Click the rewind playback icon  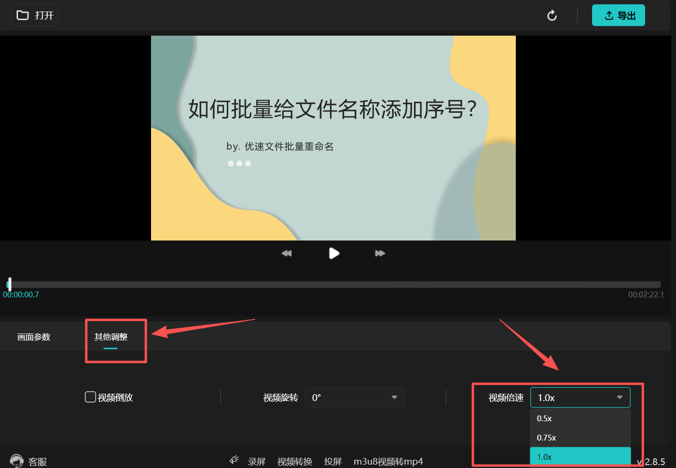click(x=286, y=253)
